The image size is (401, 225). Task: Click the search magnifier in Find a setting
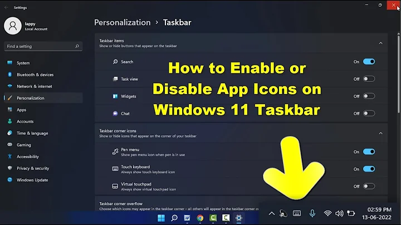[x=77, y=46]
